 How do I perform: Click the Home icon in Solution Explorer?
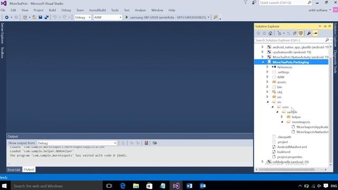point(270,33)
